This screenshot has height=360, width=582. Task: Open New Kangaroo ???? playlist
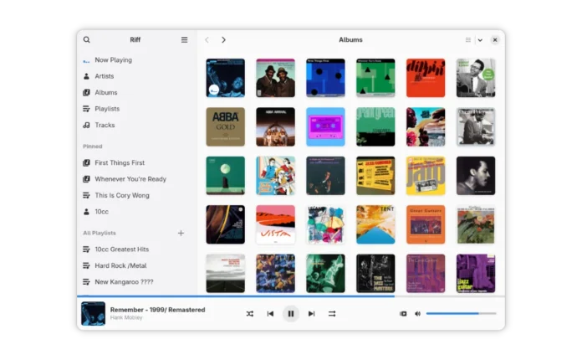(135, 282)
